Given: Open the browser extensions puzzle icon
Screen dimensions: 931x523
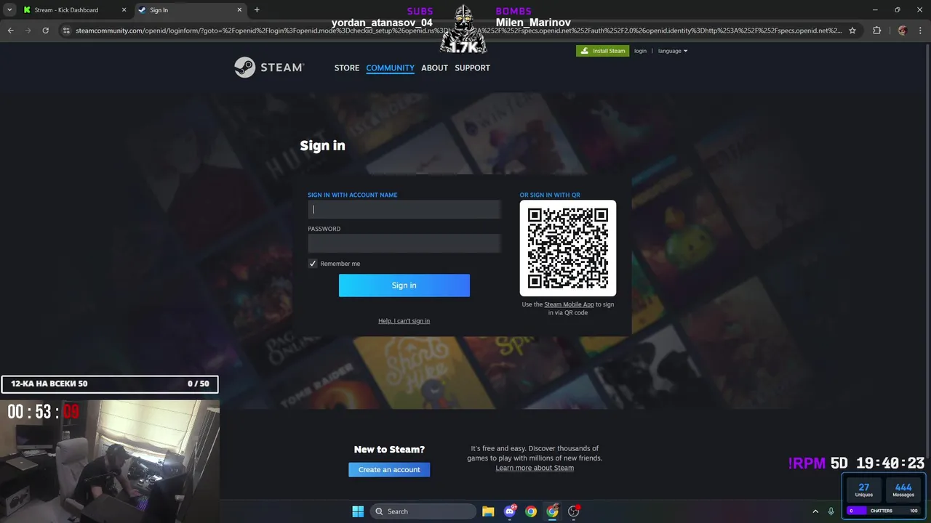Looking at the screenshot, I should point(876,31).
